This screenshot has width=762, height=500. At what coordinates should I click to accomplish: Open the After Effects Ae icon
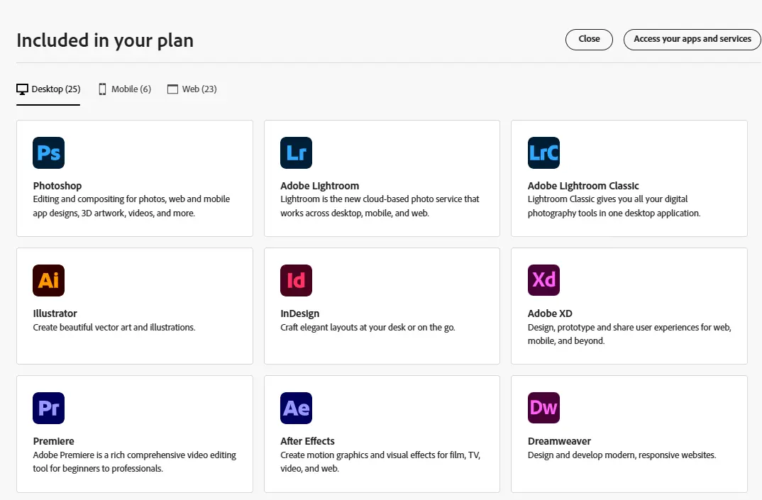[296, 409]
